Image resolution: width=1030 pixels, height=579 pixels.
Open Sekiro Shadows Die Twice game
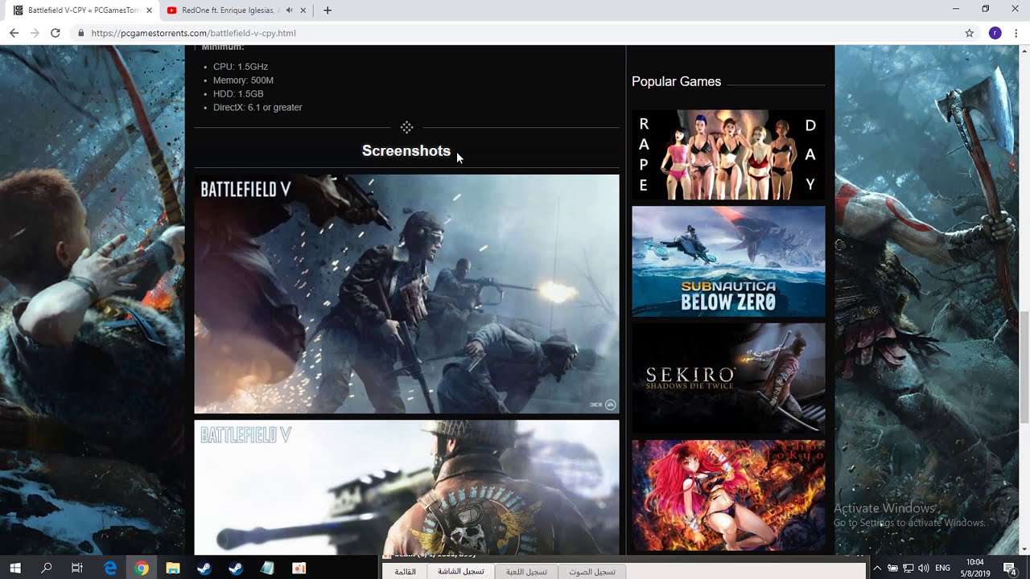click(x=728, y=378)
